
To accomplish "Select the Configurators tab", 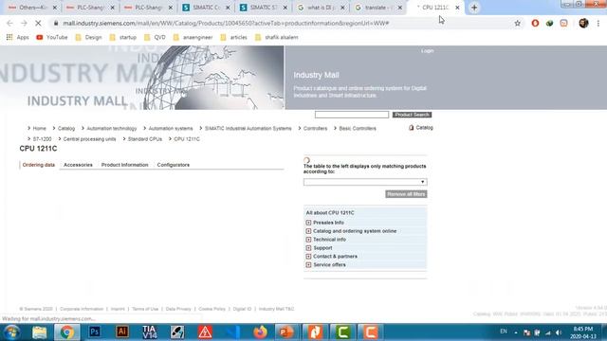I will pyautogui.click(x=173, y=165).
